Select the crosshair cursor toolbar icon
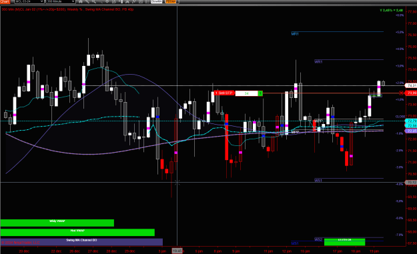The height and width of the screenshot is (254, 417). tap(107, 1)
